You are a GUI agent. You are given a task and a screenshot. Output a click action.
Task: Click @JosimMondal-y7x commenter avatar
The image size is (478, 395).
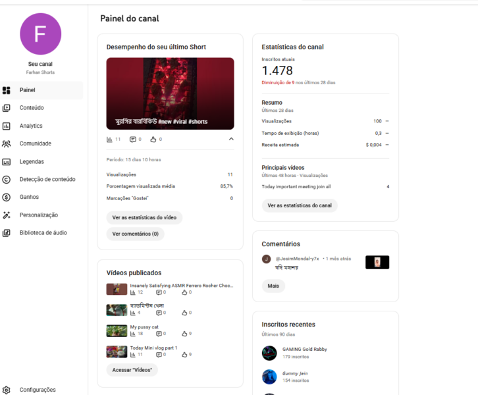(x=267, y=259)
